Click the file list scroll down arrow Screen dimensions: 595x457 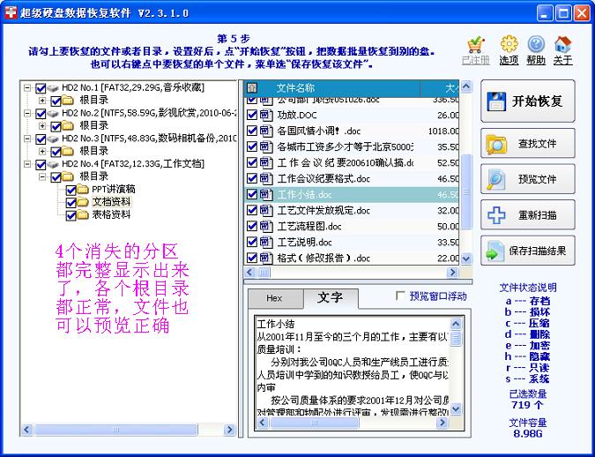tap(466, 258)
